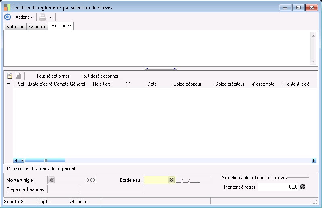Click the Solde débiteur column header
The height and width of the screenshot is (208, 322).
(x=187, y=84)
